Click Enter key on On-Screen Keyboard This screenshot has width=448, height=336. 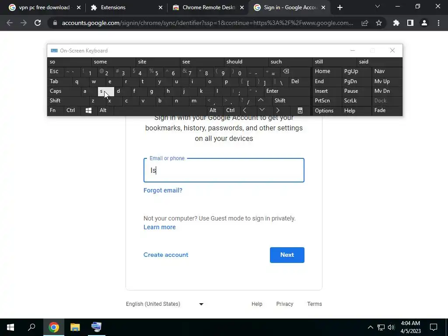click(x=287, y=91)
